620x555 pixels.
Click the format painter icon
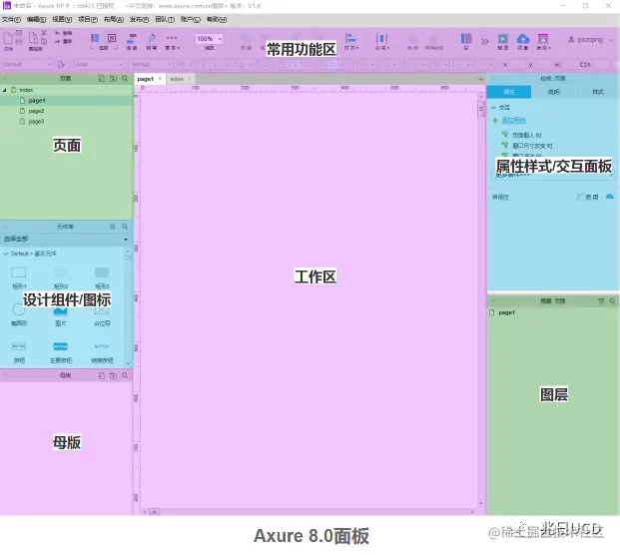pos(61,64)
